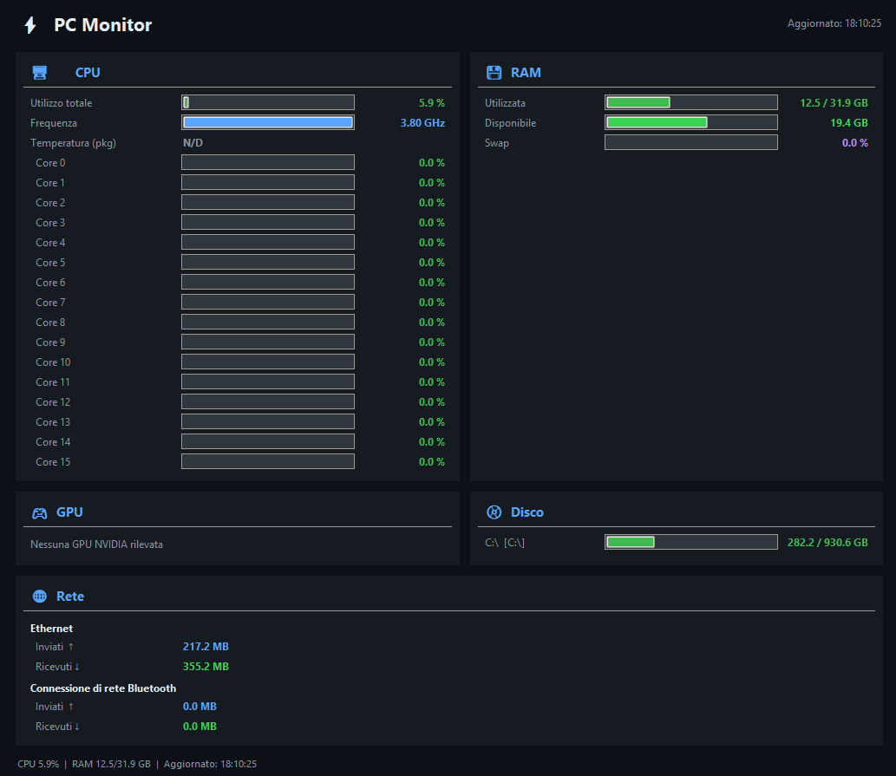Image resolution: width=896 pixels, height=776 pixels.
Task: Select the Core 7 usage bar
Action: click(x=268, y=302)
